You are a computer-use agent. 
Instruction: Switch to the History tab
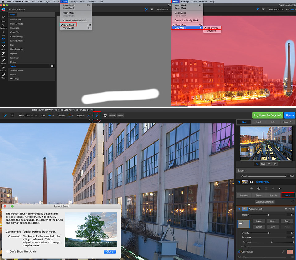coord(287,122)
